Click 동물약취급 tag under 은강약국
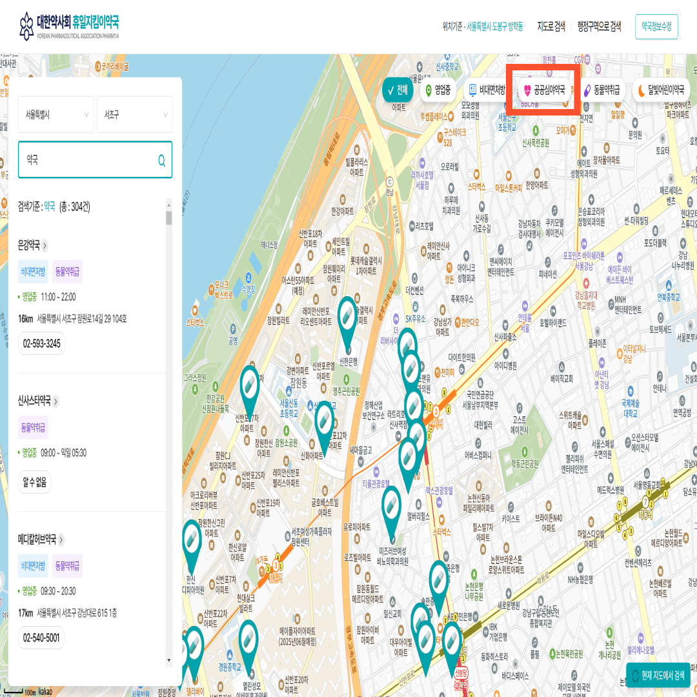 [68, 272]
